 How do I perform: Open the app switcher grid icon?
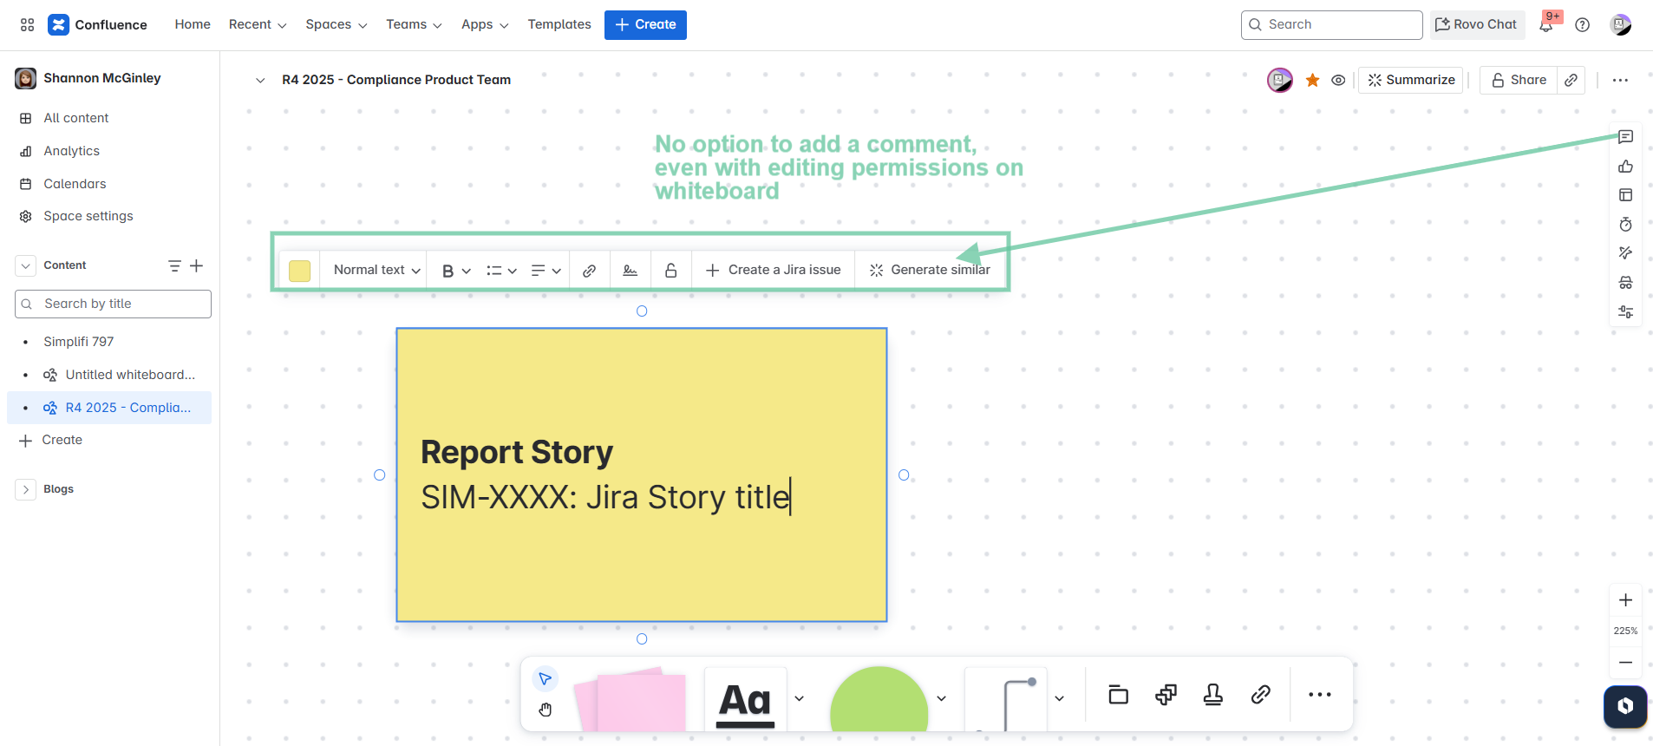[27, 25]
